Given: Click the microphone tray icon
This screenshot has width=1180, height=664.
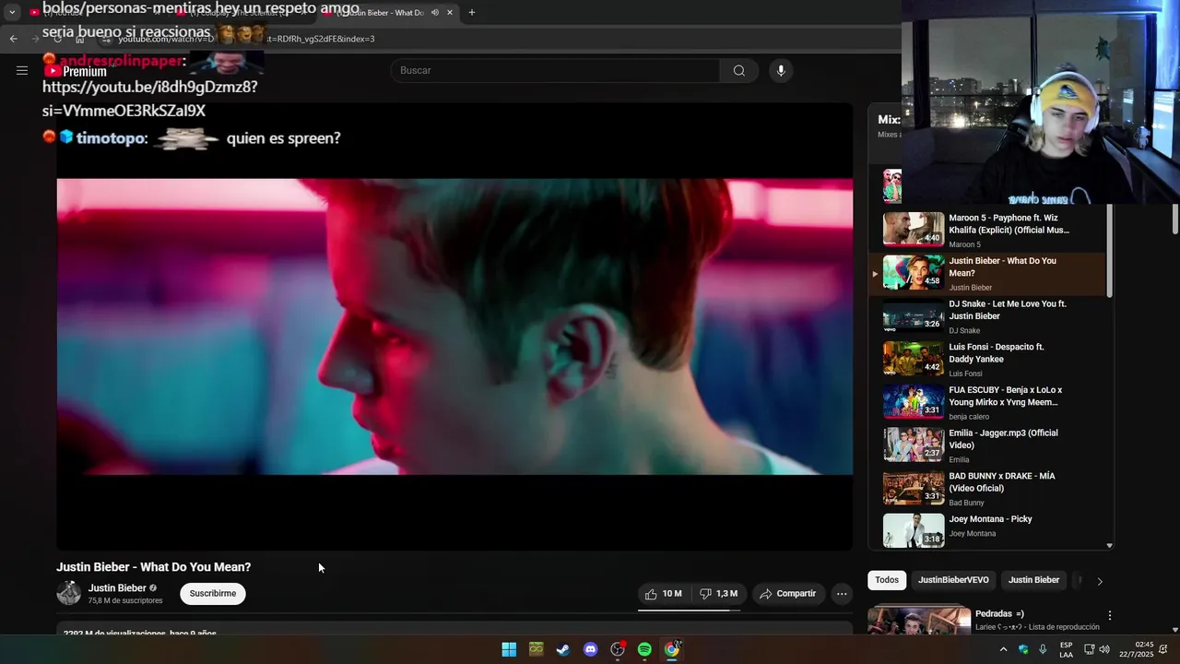Looking at the screenshot, I should pos(1043,649).
